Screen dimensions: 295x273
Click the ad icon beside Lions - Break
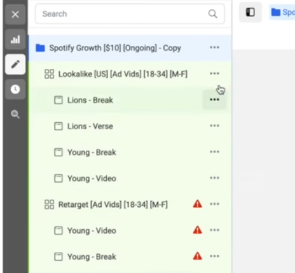[58, 100]
